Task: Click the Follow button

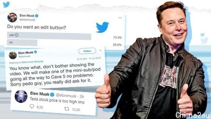Action: pos(87,51)
